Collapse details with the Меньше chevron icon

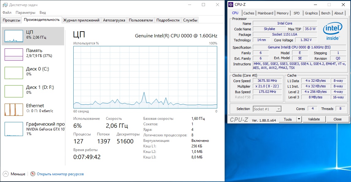6,174
